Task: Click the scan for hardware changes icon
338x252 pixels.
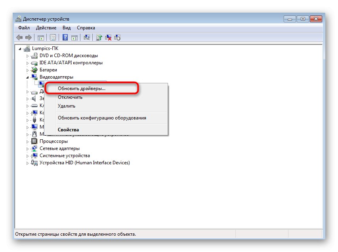Action: 87,38
